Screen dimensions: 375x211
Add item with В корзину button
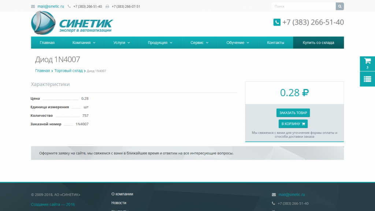[x=293, y=124]
